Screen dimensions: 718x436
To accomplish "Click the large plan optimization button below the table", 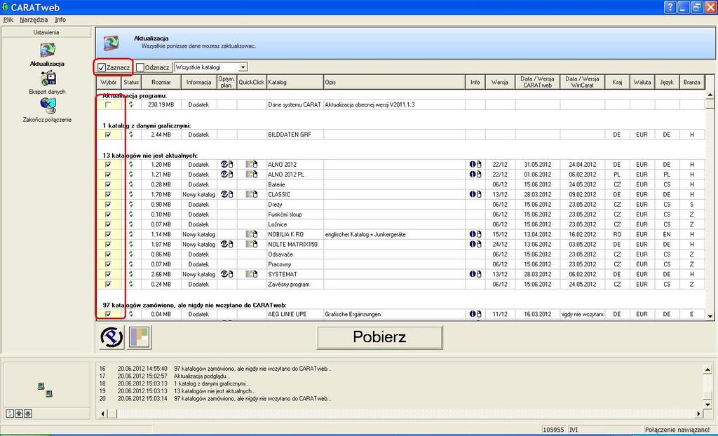I will point(111,338).
